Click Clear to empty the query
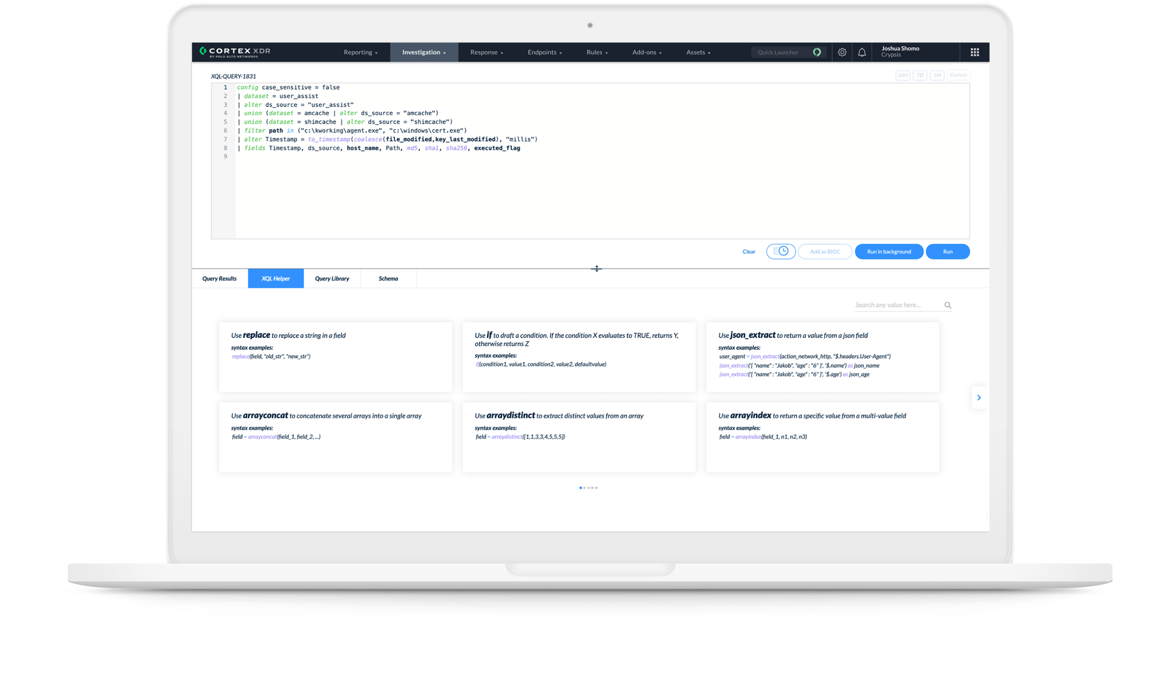The image size is (1159, 677). point(748,251)
